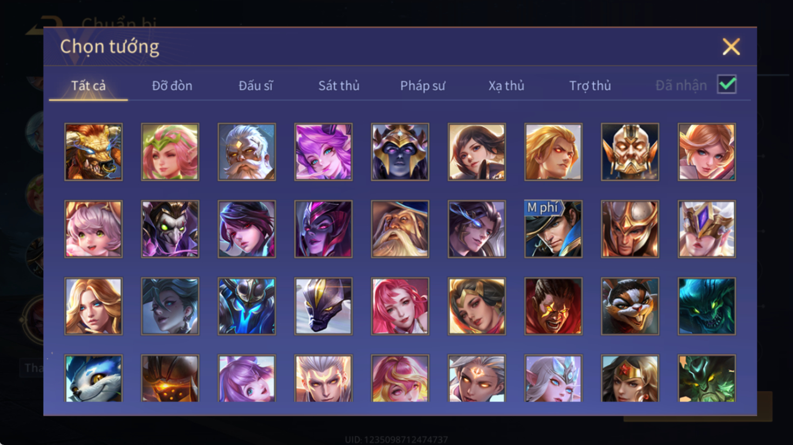Select the green-eyed plague mask hero
The height and width of the screenshot is (445, 793).
click(170, 229)
